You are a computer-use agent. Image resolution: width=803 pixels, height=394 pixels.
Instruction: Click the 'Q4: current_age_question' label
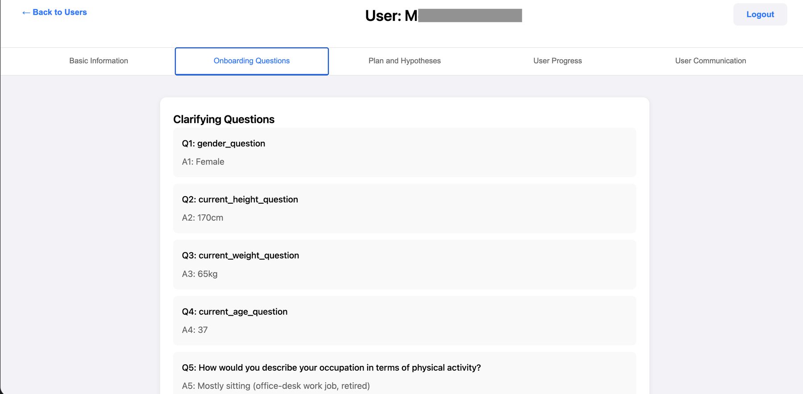click(235, 312)
